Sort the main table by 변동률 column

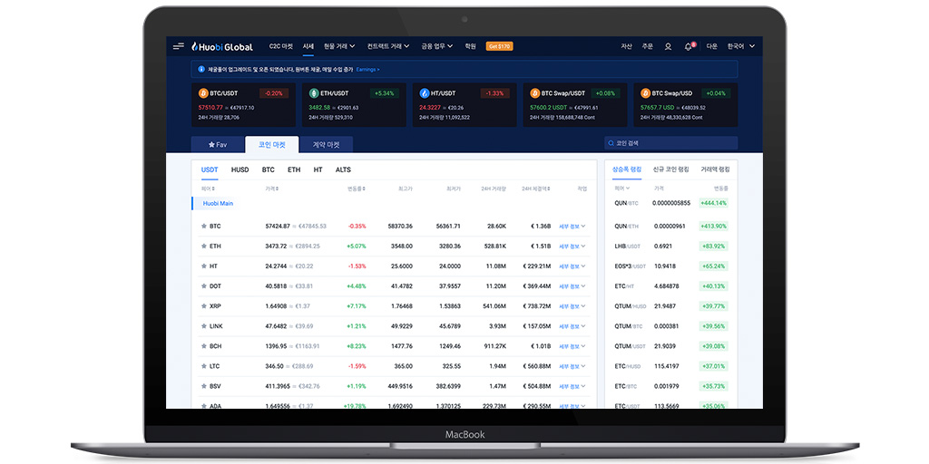[x=357, y=188]
